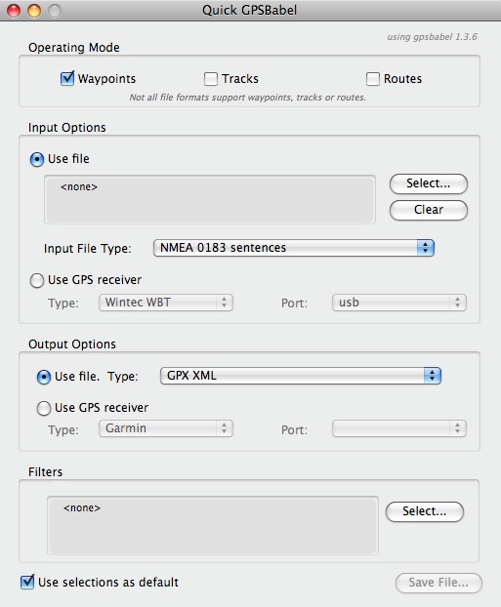Open the Wintec WBT receiver type dropdown
Viewport: 501px width, 607px height.
click(x=166, y=303)
